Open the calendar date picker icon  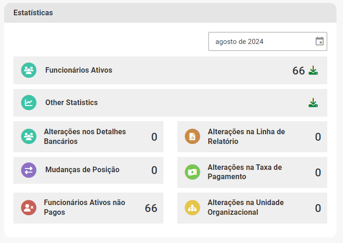pyautogui.click(x=319, y=41)
